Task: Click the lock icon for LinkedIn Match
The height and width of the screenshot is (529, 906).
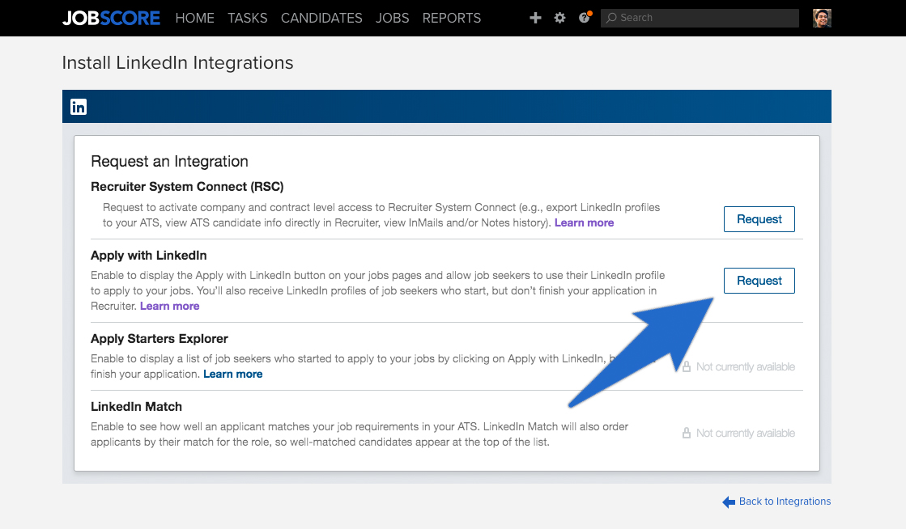Action: [687, 433]
